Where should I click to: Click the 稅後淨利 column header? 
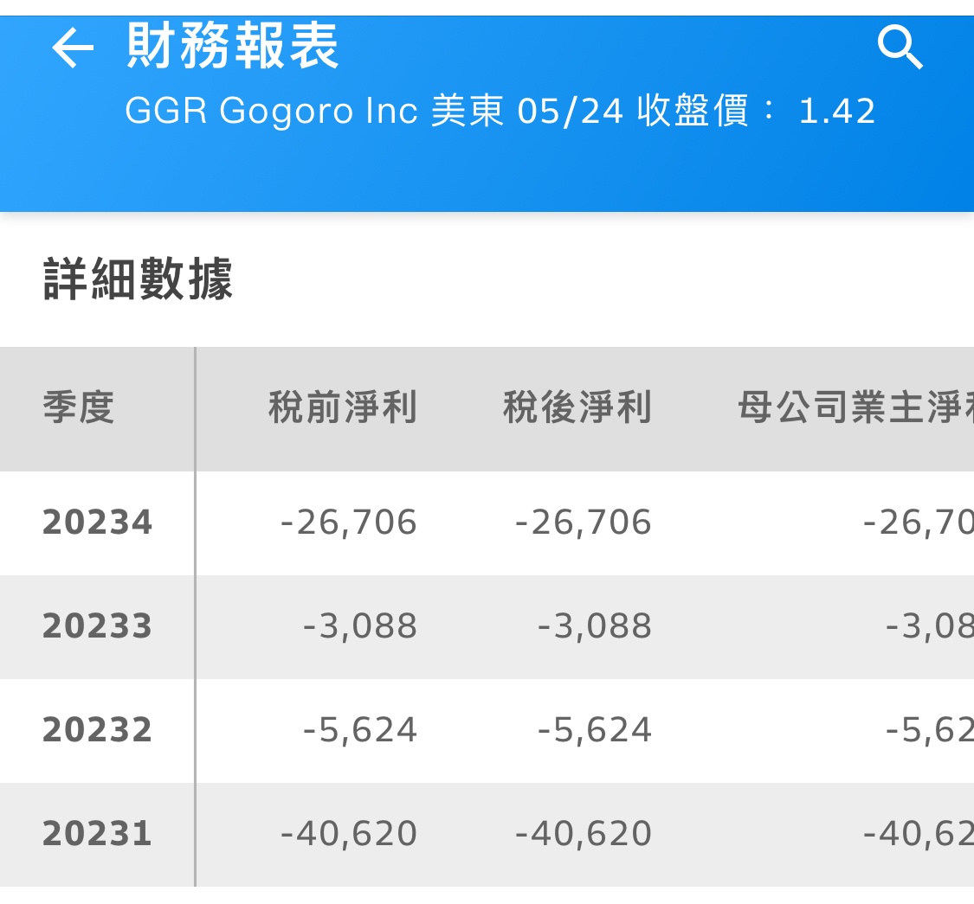577,407
